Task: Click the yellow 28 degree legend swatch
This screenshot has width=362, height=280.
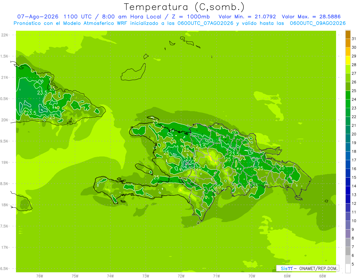Action: point(348,60)
